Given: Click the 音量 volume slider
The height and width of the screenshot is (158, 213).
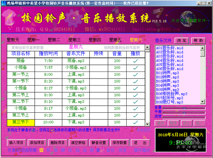Looking at the screenshot, I should pyautogui.click(x=184, y=108).
